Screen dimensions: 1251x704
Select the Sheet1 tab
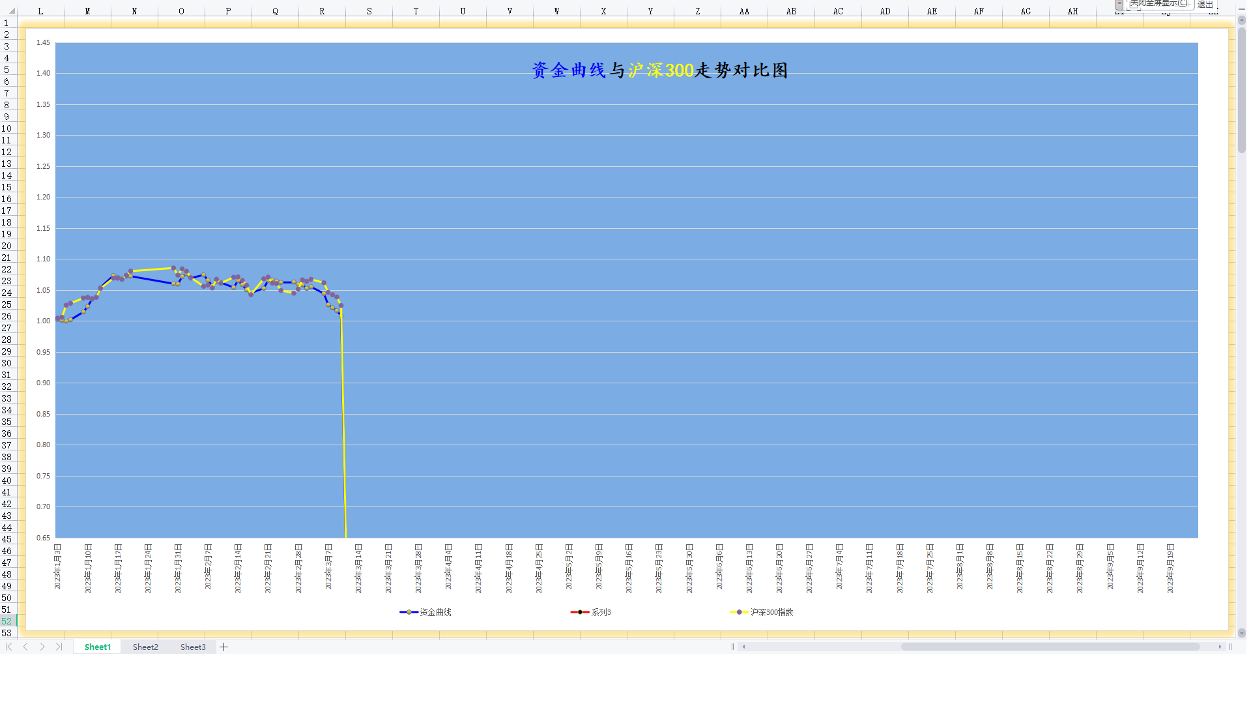(x=98, y=647)
